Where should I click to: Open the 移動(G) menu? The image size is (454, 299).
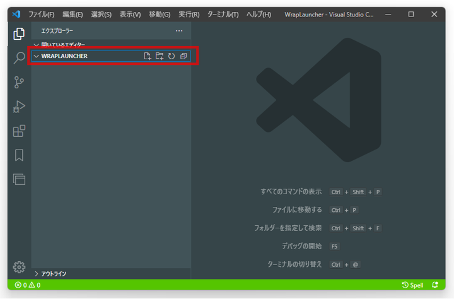tap(160, 15)
